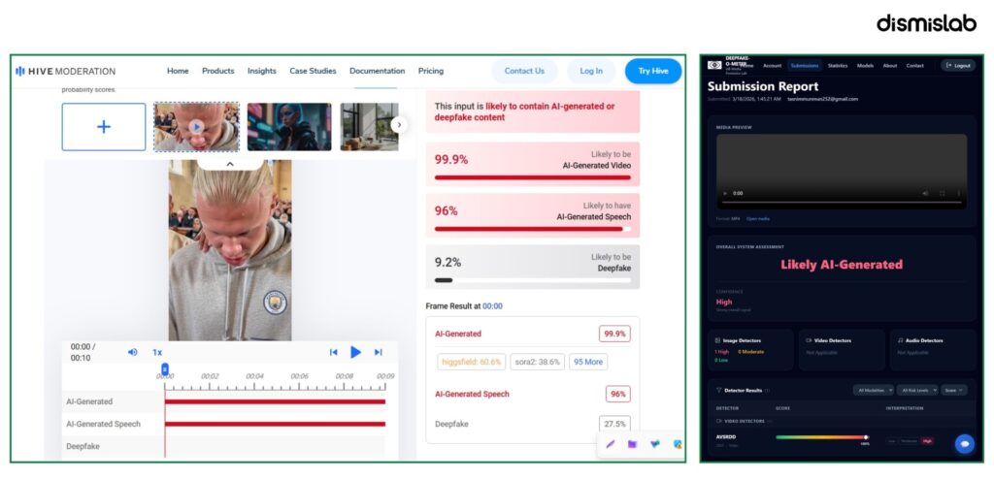Open the All Modalities dropdown
994x479 pixels.
(x=873, y=391)
